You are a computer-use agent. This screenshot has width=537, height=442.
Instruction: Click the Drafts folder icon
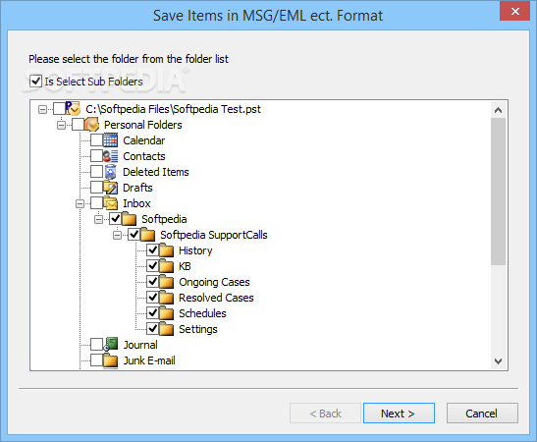coord(110,188)
